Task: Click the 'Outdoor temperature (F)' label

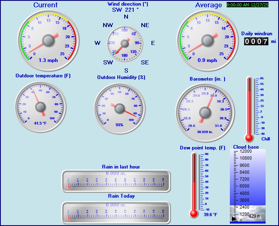Action: [x=43, y=76]
